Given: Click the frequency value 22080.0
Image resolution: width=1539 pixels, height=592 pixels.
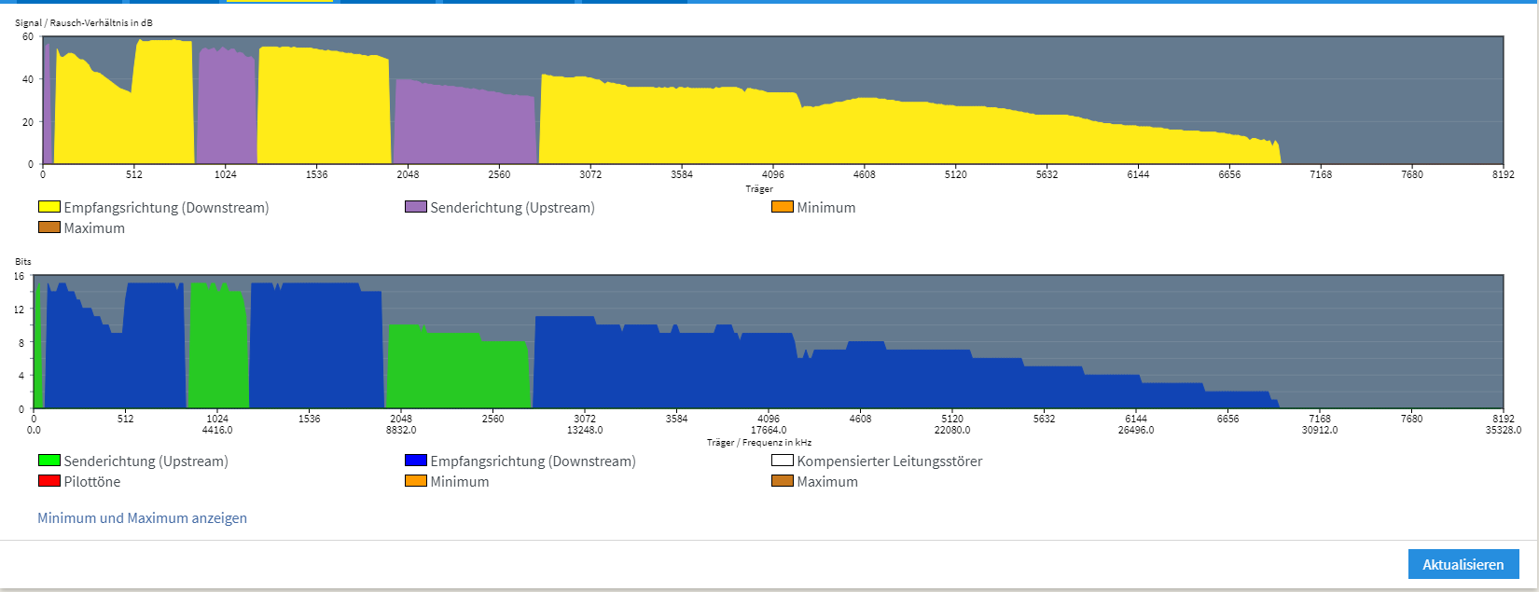Looking at the screenshot, I should (x=952, y=431).
